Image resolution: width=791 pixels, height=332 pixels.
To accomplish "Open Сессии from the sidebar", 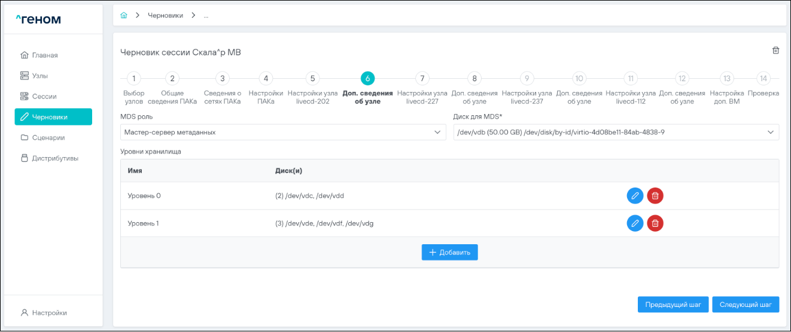I will pos(44,96).
